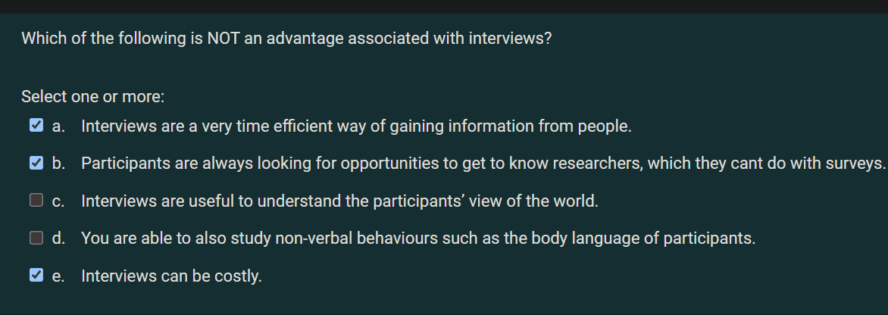Click the 'Select one or more:' instruction text
Screen dimensions: 888x315
tap(93, 97)
